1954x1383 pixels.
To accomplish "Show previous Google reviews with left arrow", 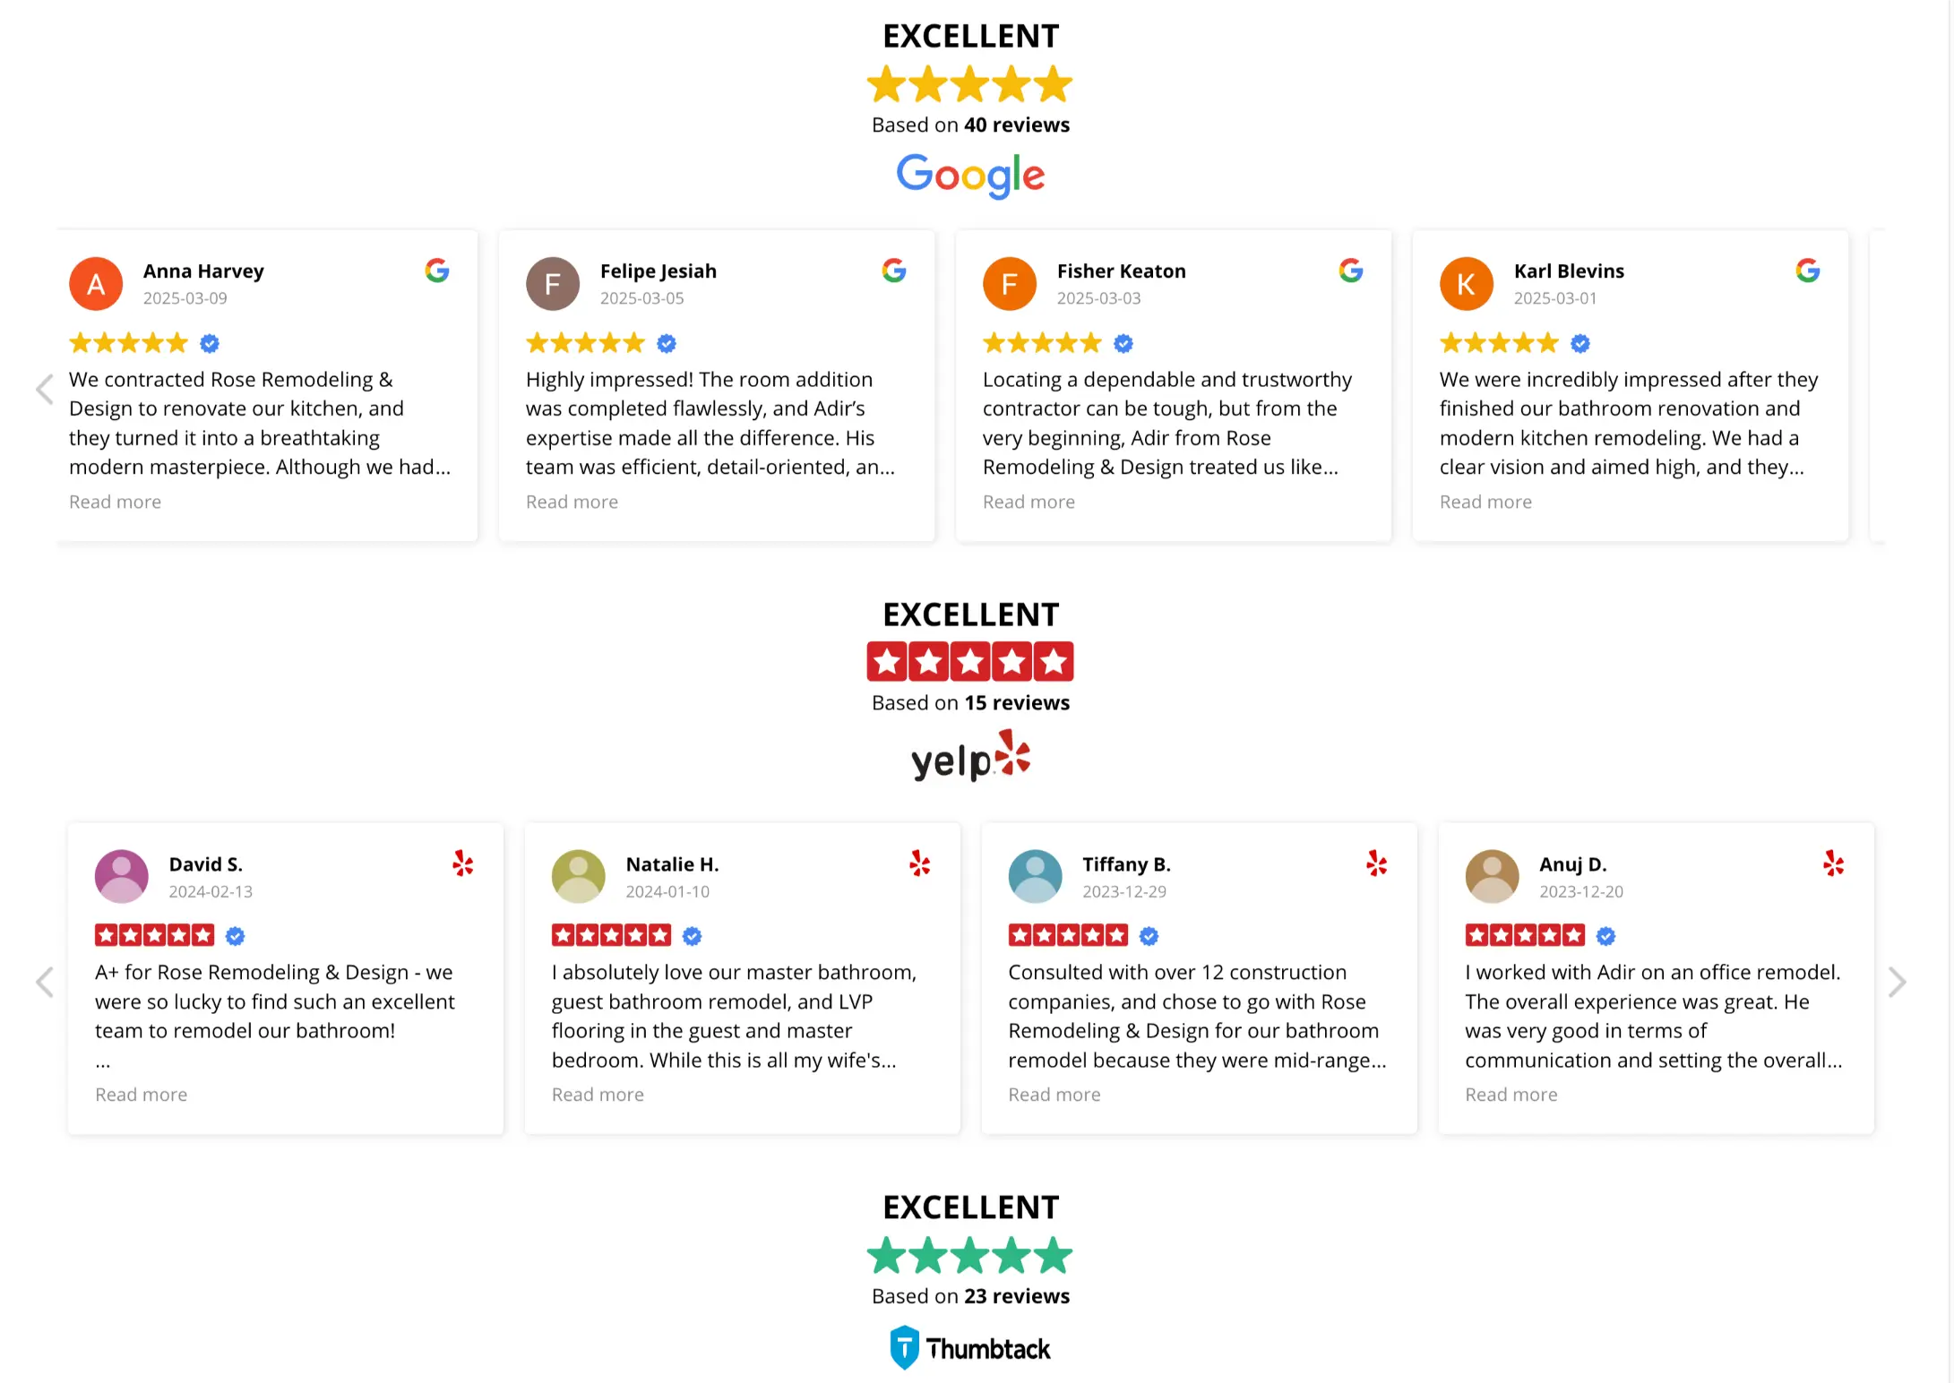I will (44, 390).
